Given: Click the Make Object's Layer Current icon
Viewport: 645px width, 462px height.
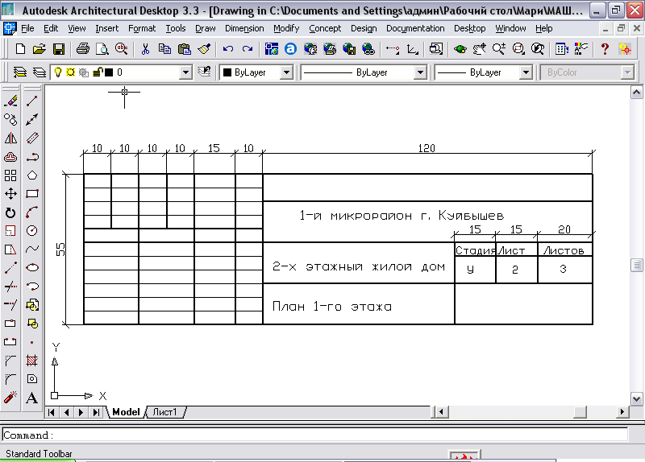Looking at the screenshot, I should (204, 72).
